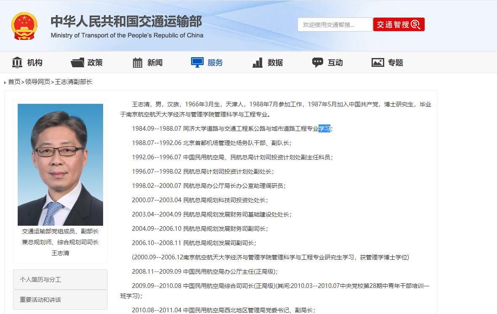The width and height of the screenshot is (497, 314).
Task: Click the line starting 2004.09--2006.10
Action: point(200,229)
